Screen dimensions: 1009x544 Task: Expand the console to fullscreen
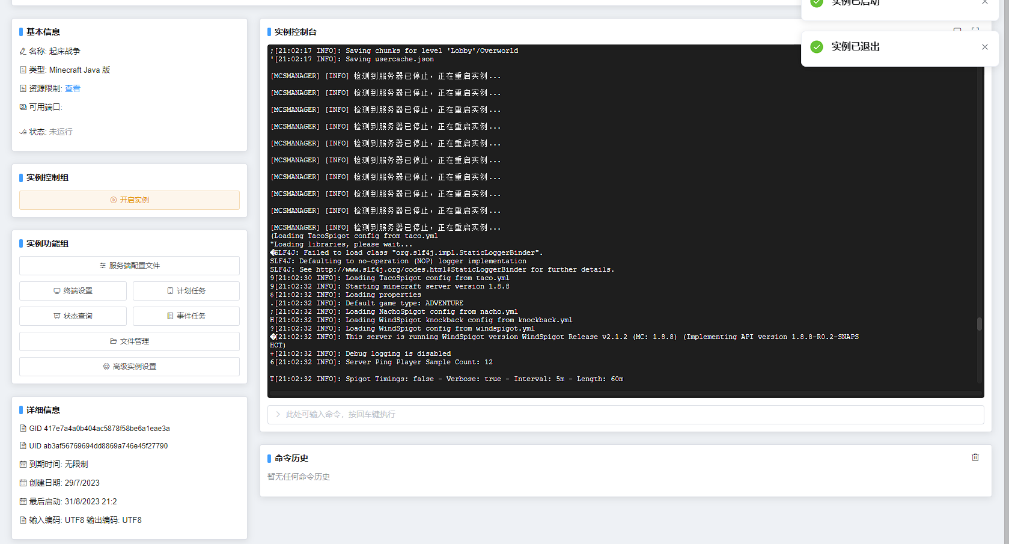(975, 29)
